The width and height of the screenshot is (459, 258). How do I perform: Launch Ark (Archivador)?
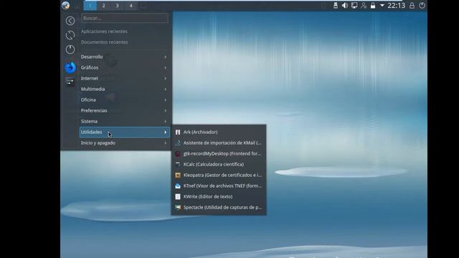tap(219, 132)
